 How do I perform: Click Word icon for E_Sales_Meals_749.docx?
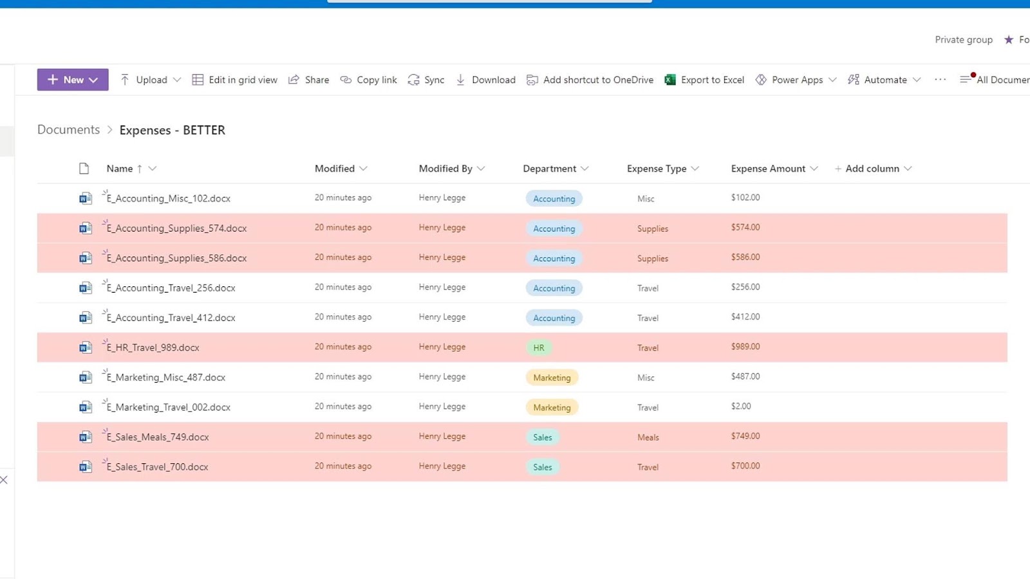pyautogui.click(x=85, y=437)
